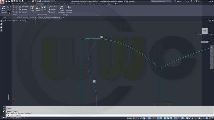214x120 pixels.
Task: Click the Autodesk App Store cart icon
Action: tap(189, 1)
